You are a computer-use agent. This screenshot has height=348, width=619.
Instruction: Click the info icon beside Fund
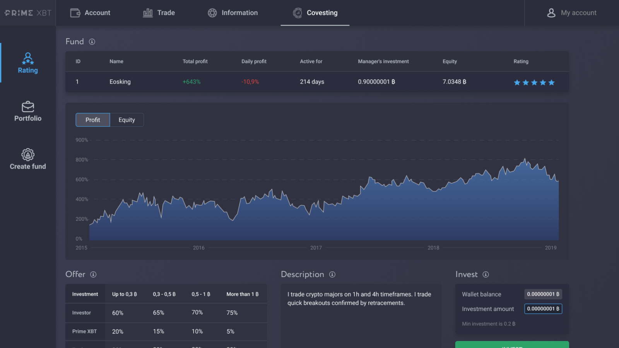(92, 42)
